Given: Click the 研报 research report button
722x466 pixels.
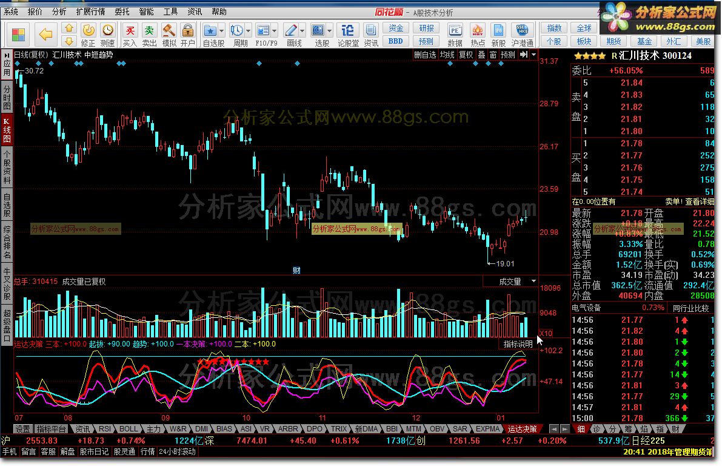Looking at the screenshot, I should [x=426, y=28].
